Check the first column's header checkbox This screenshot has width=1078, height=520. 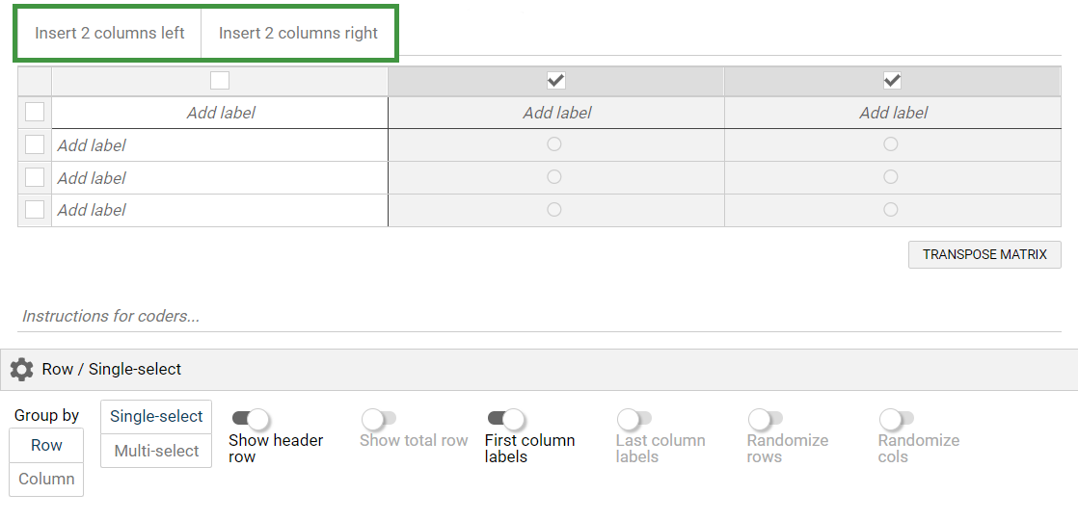tap(220, 81)
